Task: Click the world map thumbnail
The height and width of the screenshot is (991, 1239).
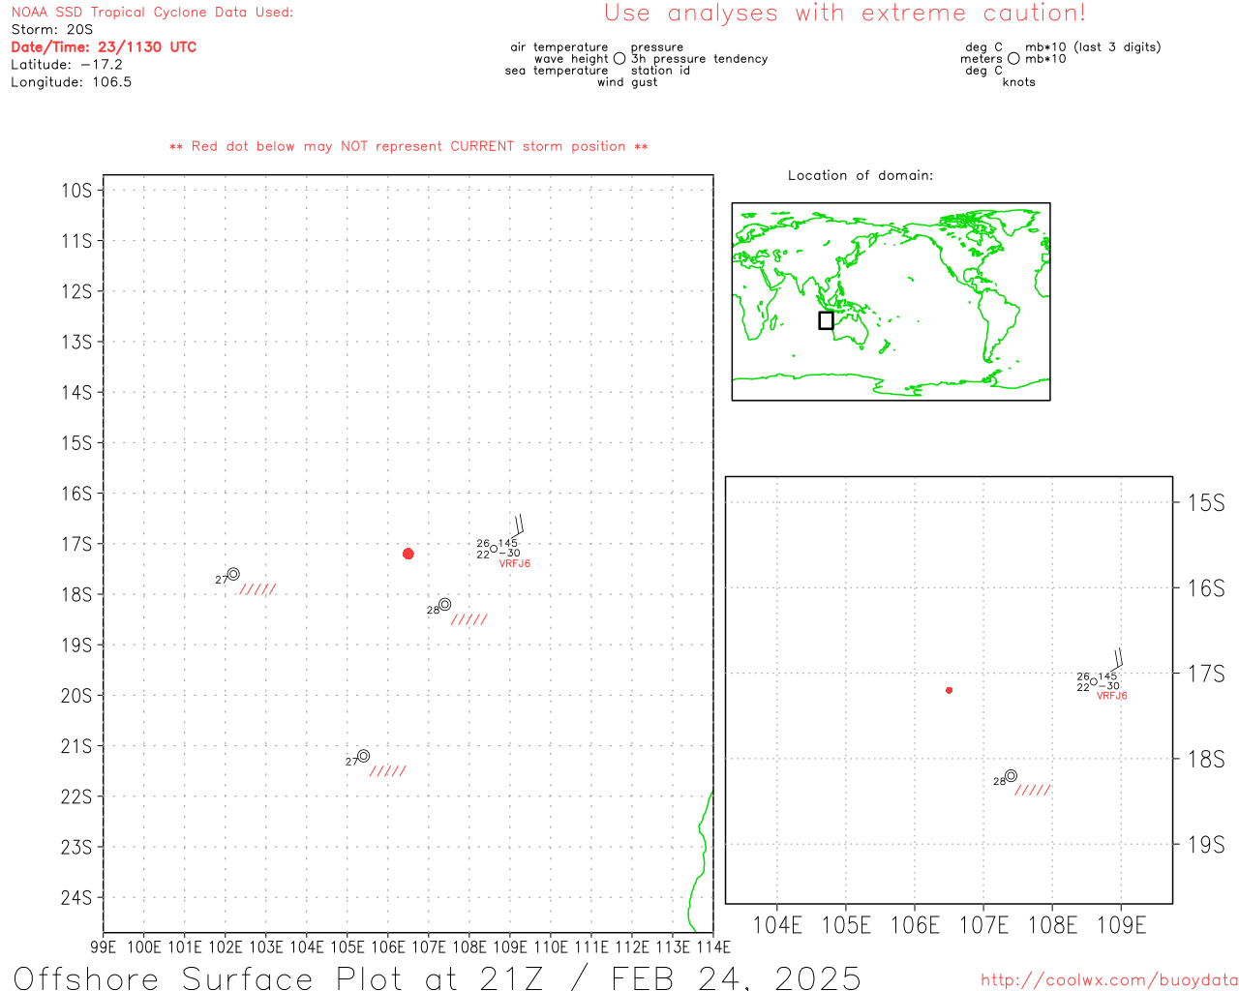Action: point(891,302)
